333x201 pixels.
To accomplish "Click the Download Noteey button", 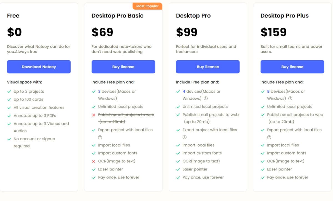I will click(x=39, y=67).
